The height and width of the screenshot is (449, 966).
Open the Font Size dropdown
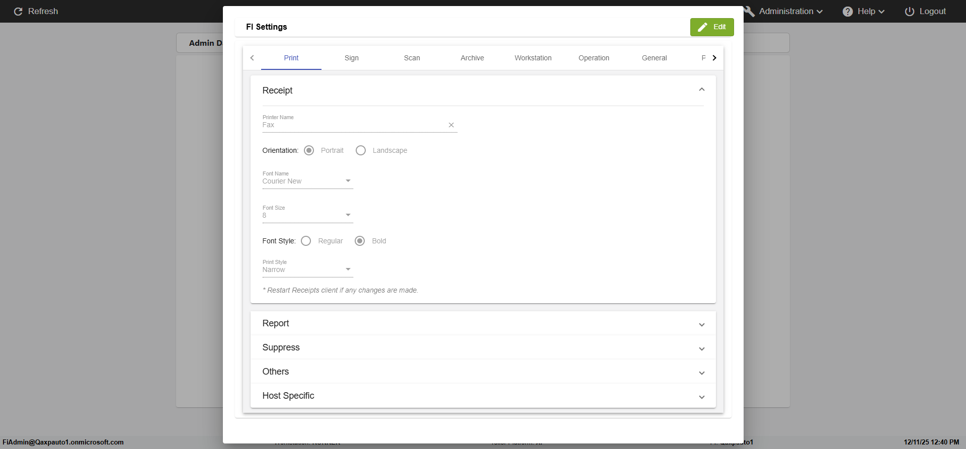(x=307, y=215)
